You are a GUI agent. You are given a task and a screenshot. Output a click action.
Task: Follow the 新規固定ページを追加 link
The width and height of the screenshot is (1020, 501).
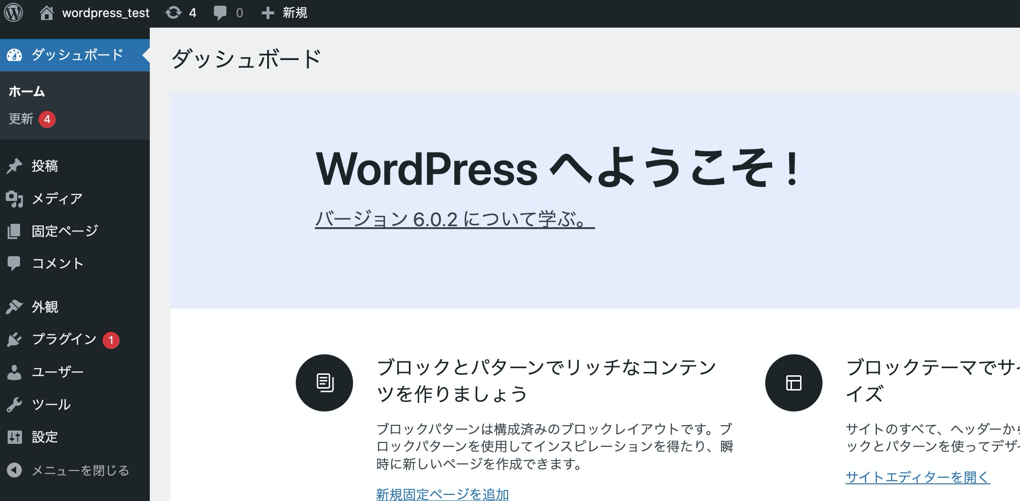coord(442,494)
